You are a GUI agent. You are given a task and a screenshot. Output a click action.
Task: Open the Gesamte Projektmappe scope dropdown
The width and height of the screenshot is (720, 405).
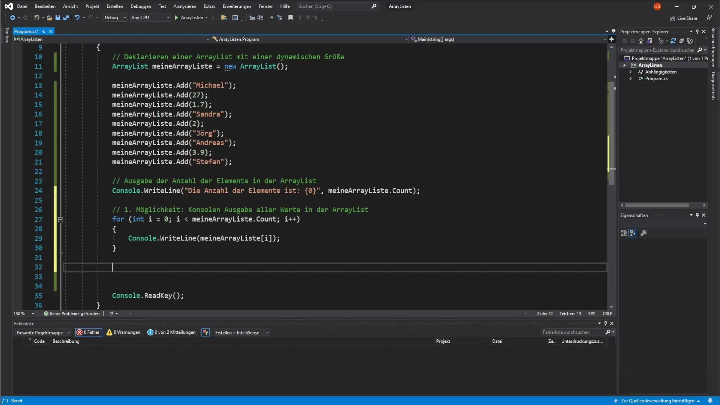[43, 333]
